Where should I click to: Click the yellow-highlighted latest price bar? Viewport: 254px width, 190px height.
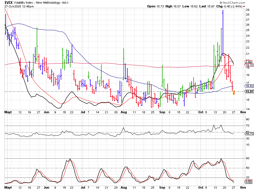click(234, 93)
